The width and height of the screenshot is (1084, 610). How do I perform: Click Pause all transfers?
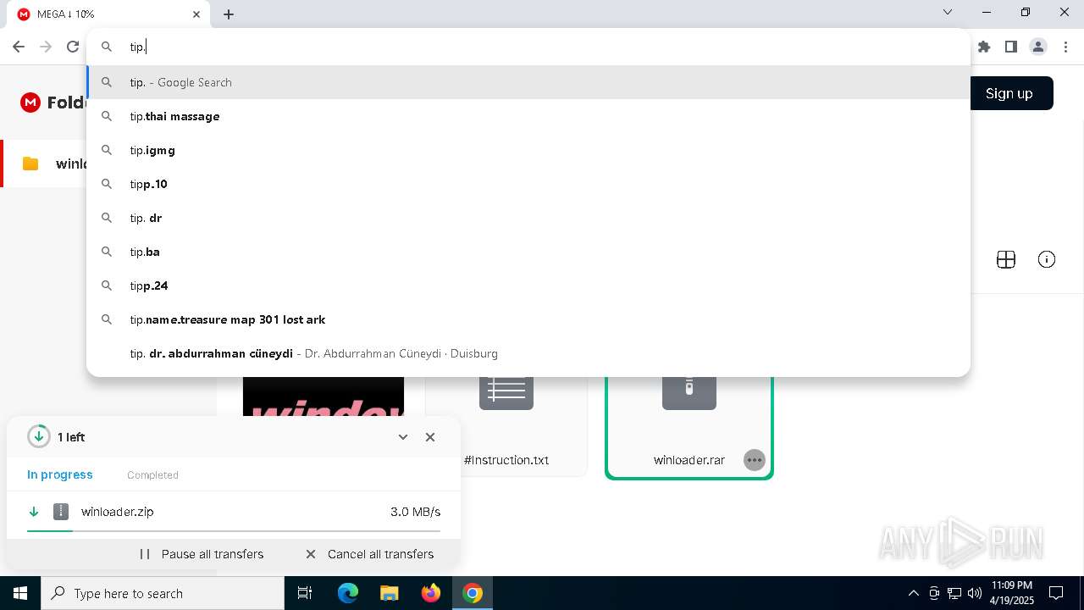click(202, 554)
